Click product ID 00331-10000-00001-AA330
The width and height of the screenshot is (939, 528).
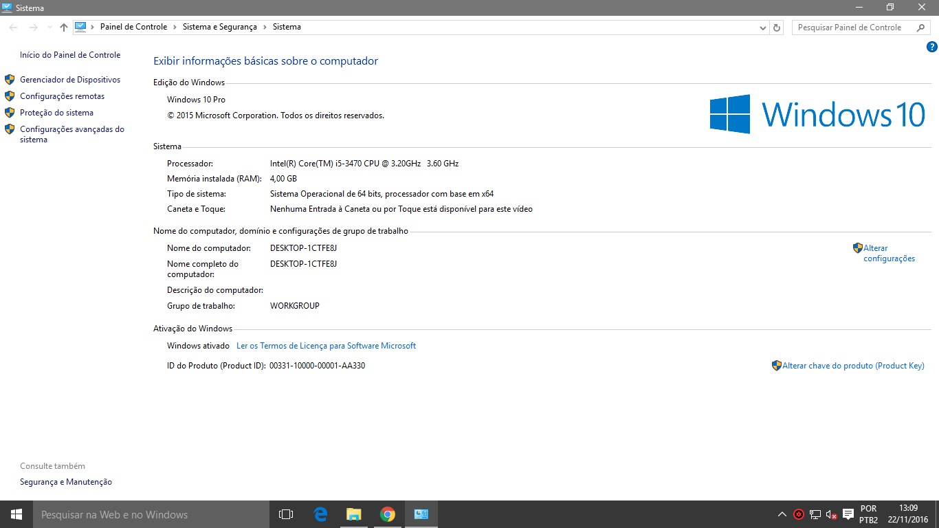point(317,366)
